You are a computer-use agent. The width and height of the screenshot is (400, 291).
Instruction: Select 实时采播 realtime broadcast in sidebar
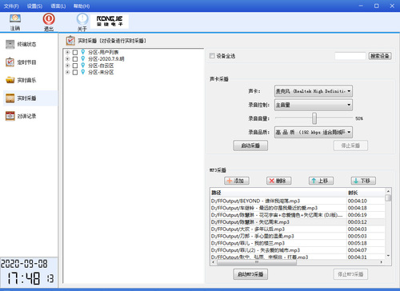point(22,98)
